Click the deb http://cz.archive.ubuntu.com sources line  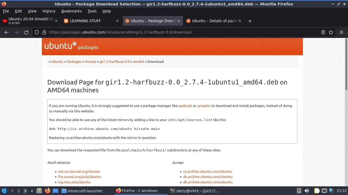pos(104,129)
